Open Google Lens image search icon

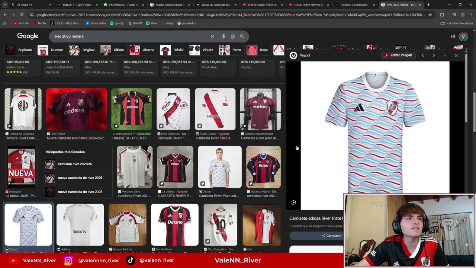[x=233, y=36]
